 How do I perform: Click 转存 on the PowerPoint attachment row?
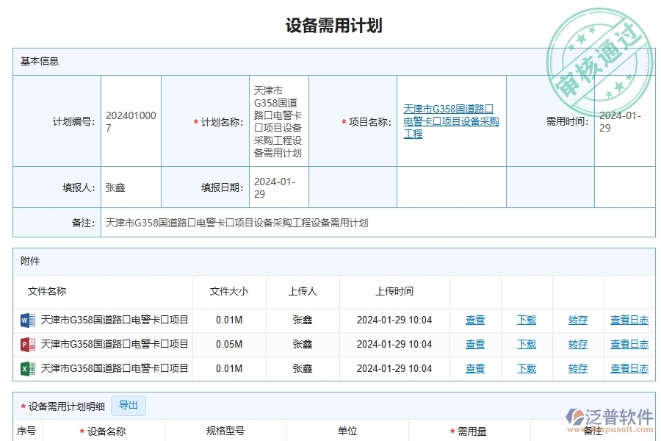pos(577,343)
